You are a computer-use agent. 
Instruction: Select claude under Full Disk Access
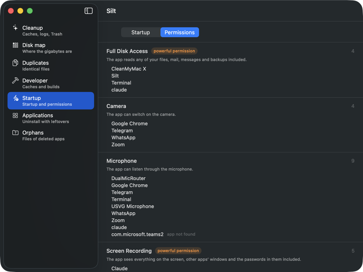[x=119, y=90]
